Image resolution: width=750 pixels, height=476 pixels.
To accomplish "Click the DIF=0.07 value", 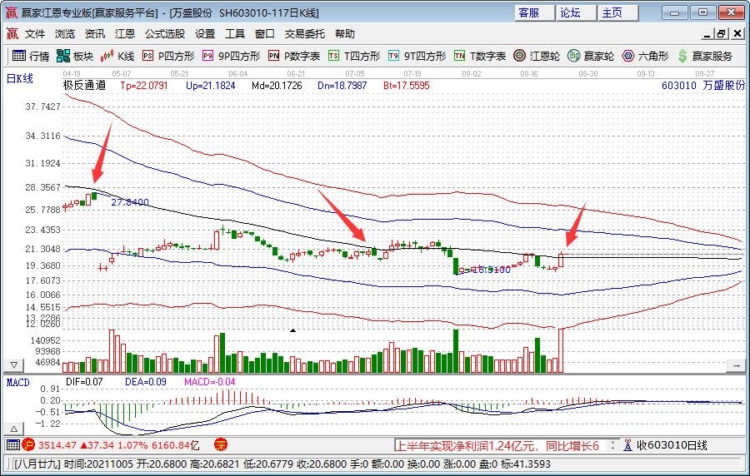I will tap(84, 381).
